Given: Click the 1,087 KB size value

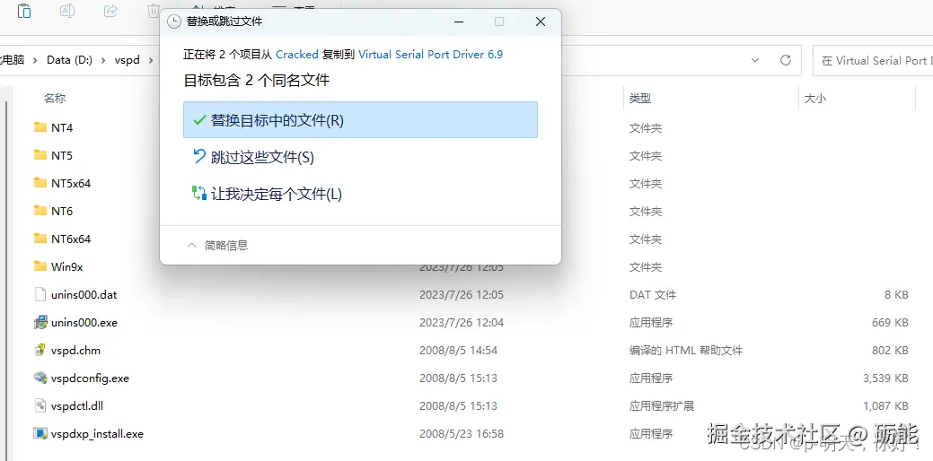Looking at the screenshot, I should (885, 406).
